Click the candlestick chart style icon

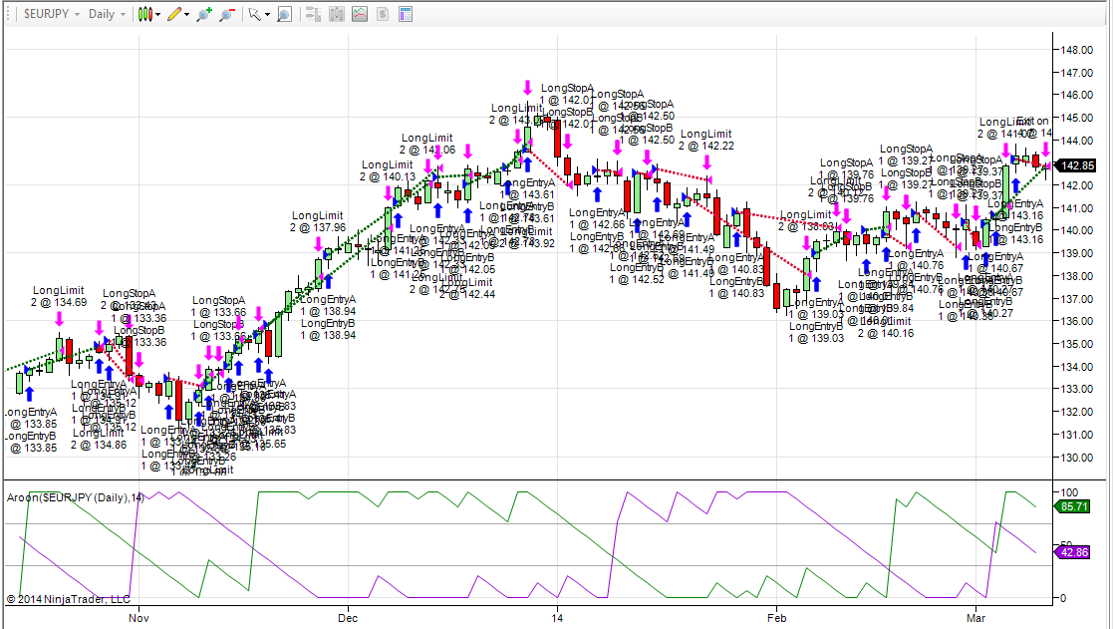click(x=145, y=14)
